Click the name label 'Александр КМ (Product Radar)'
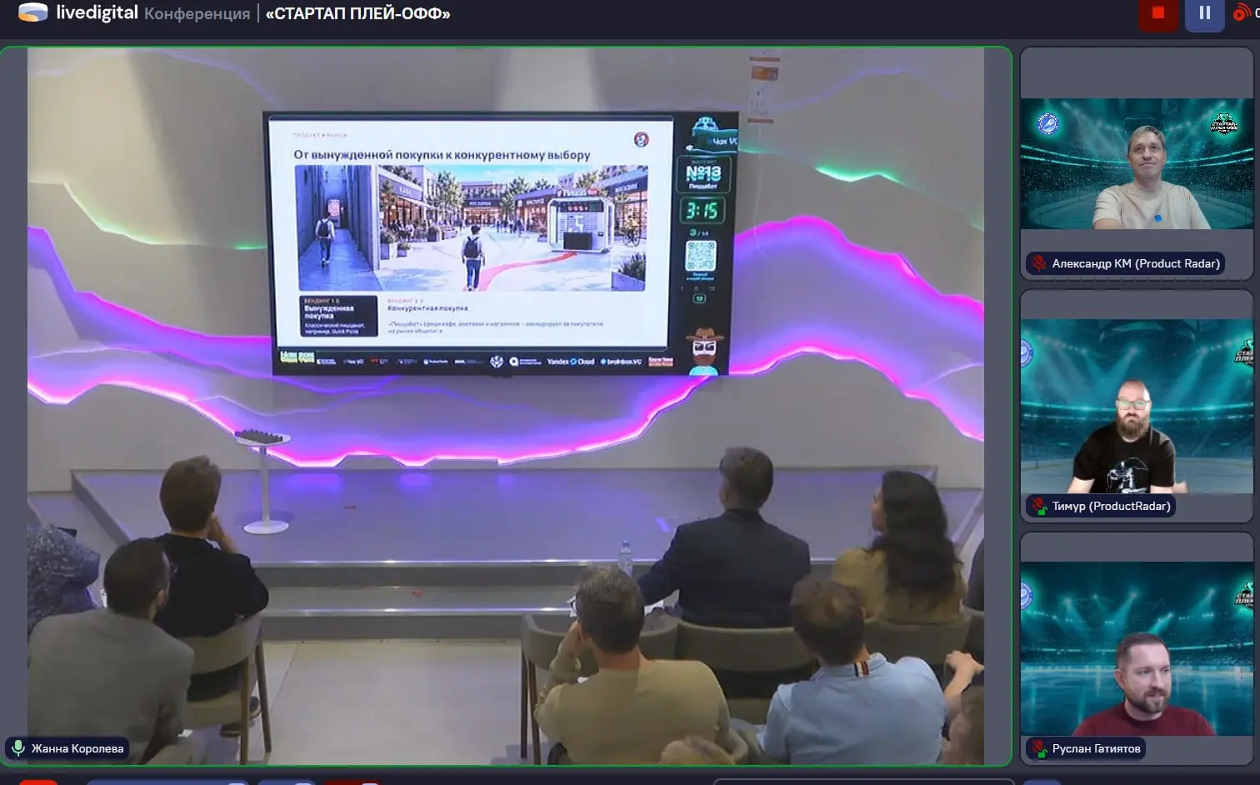 [1136, 263]
